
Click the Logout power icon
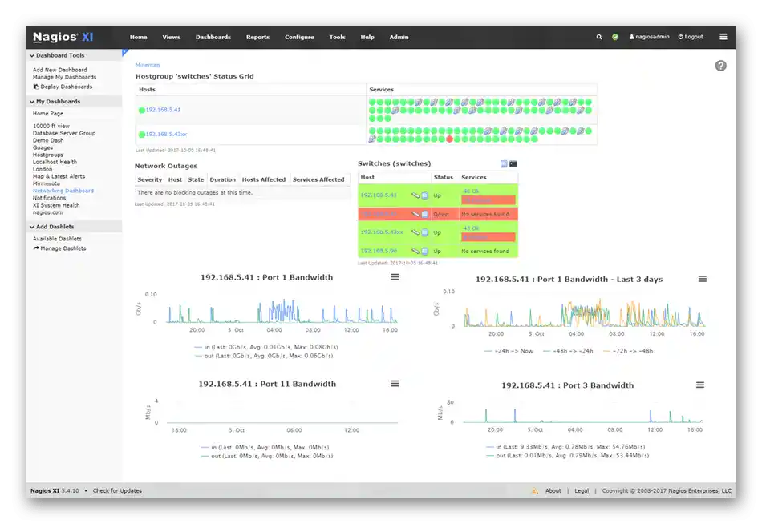[x=681, y=36]
